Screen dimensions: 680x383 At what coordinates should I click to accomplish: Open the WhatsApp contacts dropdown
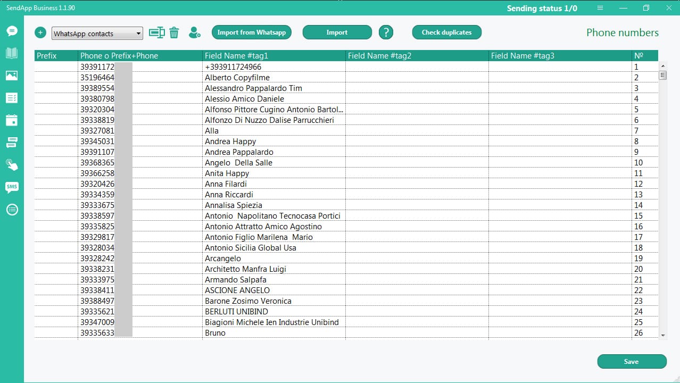point(97,34)
